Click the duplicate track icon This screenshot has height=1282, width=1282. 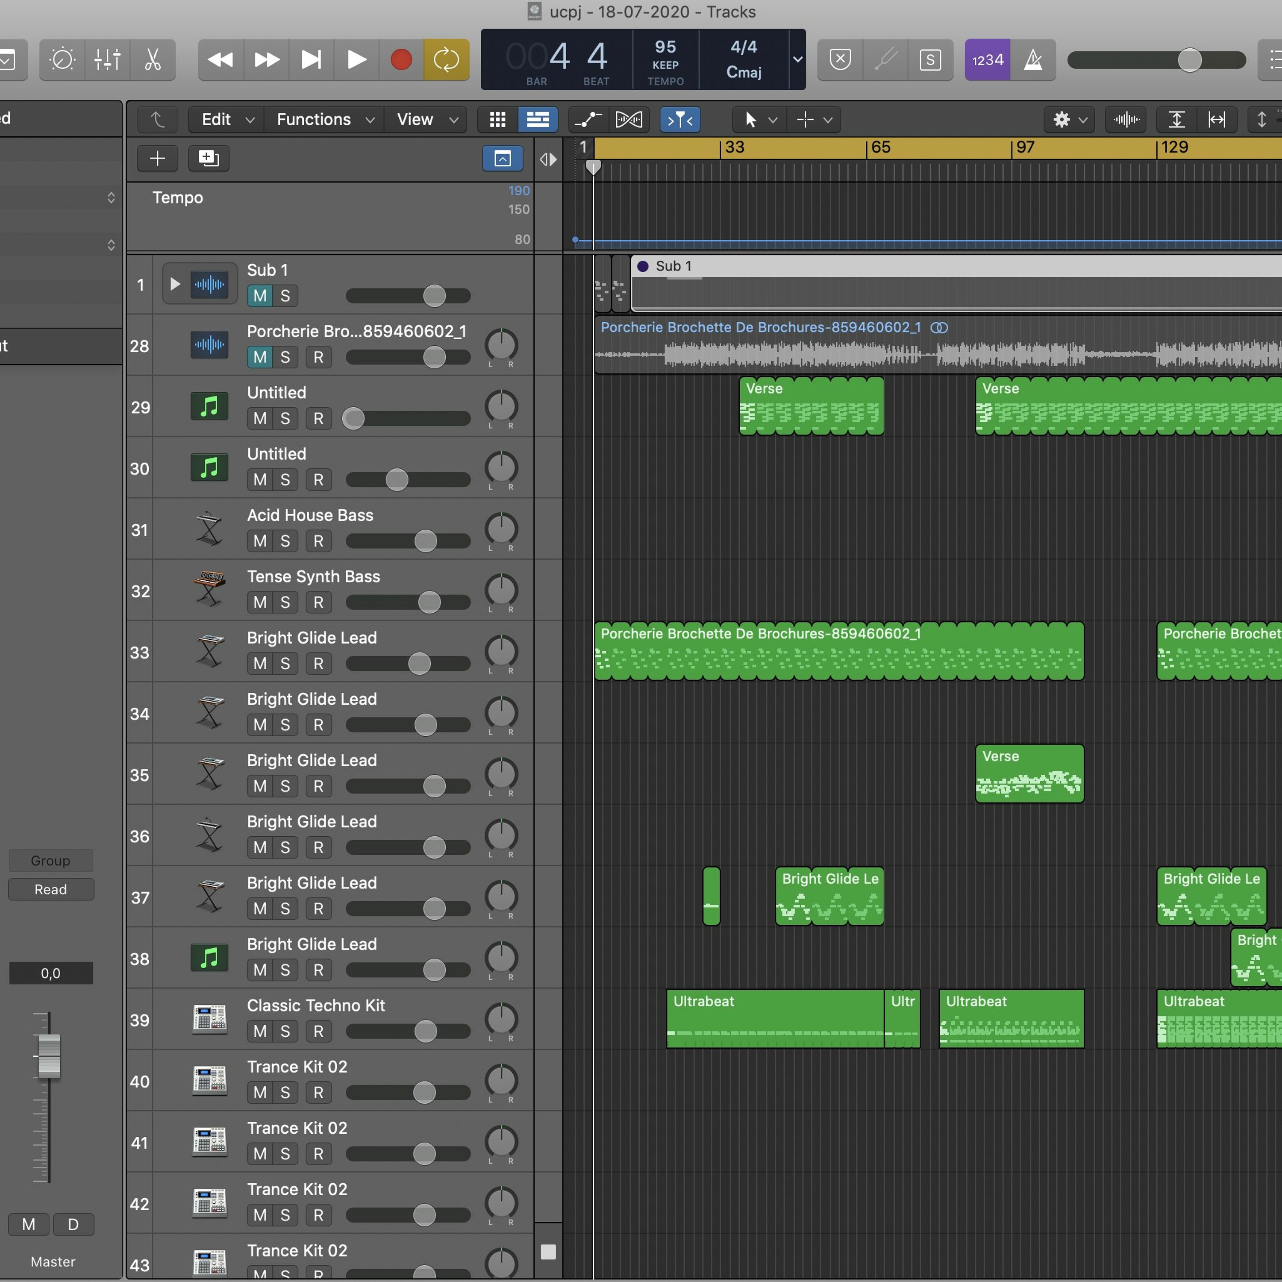click(209, 158)
